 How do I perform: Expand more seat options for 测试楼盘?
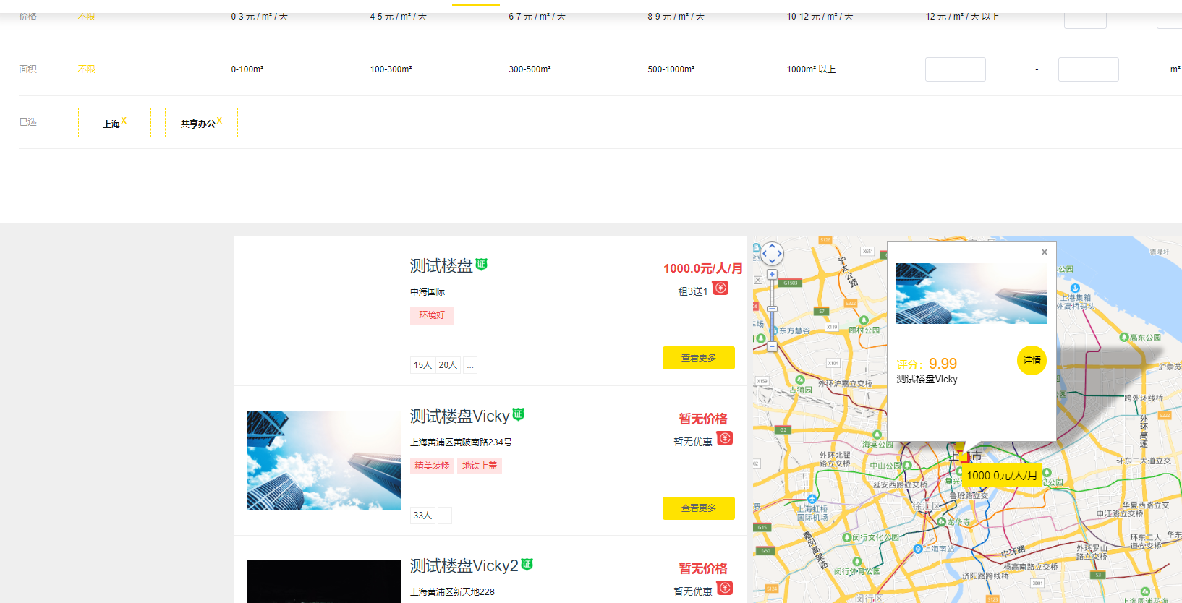470,365
